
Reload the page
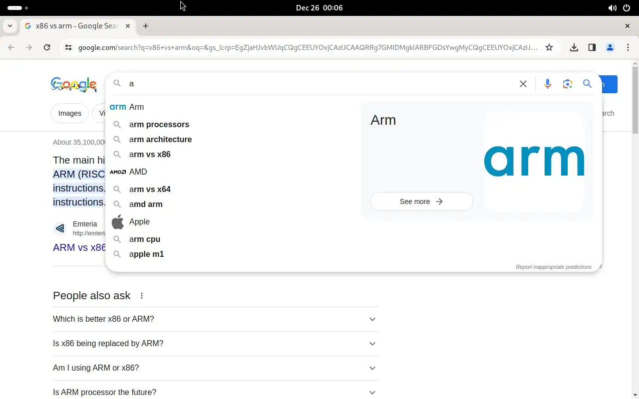[x=47, y=47]
